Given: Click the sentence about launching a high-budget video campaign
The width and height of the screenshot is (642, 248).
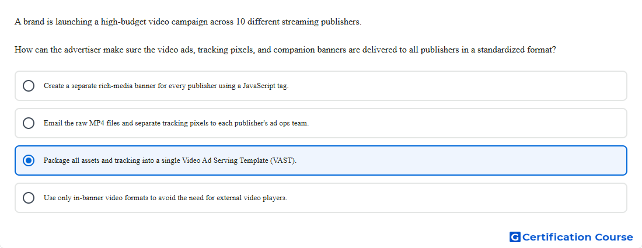Looking at the screenshot, I should click(188, 22).
